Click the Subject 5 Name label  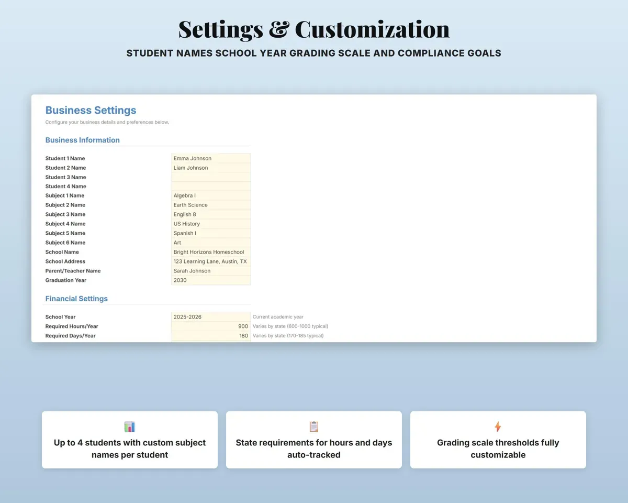click(65, 234)
